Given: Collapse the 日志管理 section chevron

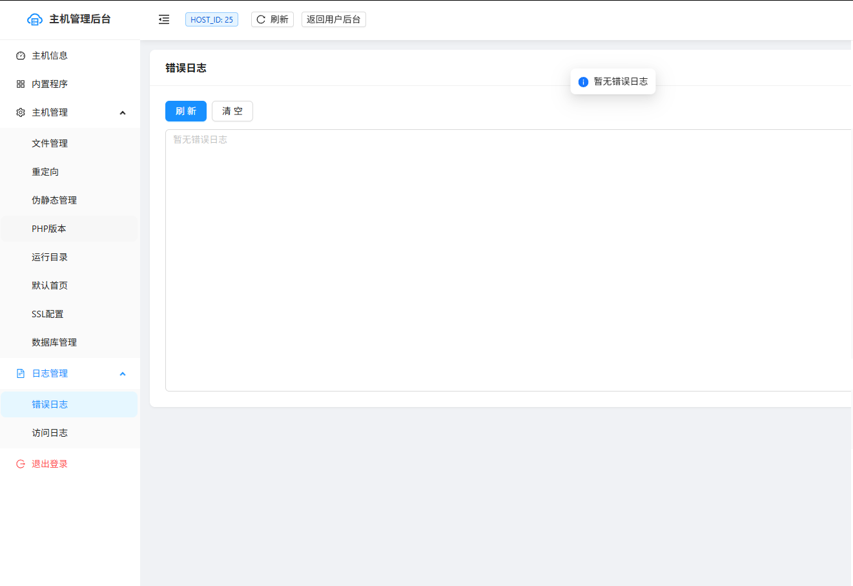Looking at the screenshot, I should (122, 373).
